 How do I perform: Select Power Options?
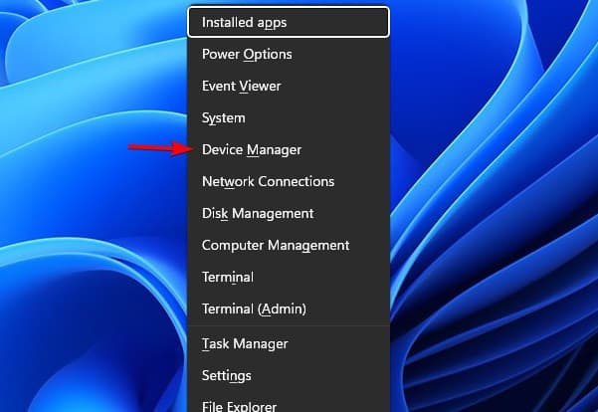tap(247, 54)
